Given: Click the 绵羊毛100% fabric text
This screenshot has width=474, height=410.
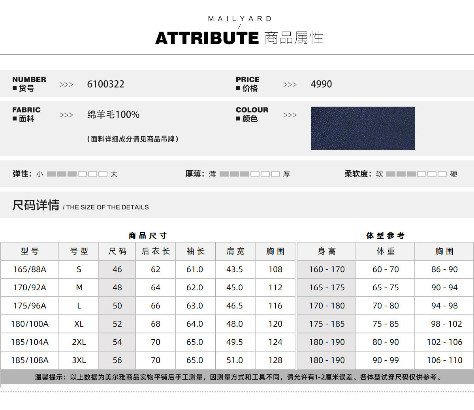Looking at the screenshot, I should (x=113, y=115).
